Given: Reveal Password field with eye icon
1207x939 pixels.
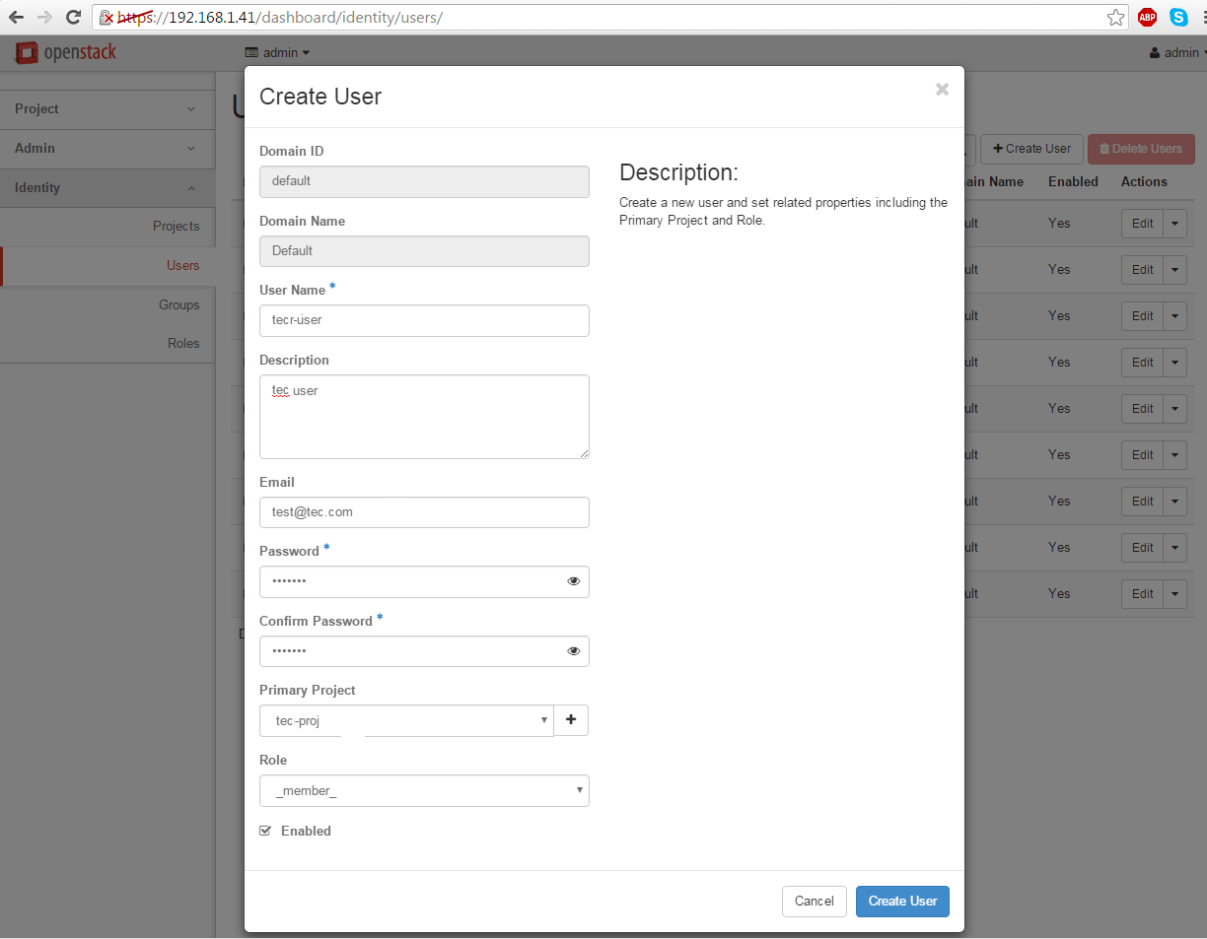Looking at the screenshot, I should tap(574, 581).
